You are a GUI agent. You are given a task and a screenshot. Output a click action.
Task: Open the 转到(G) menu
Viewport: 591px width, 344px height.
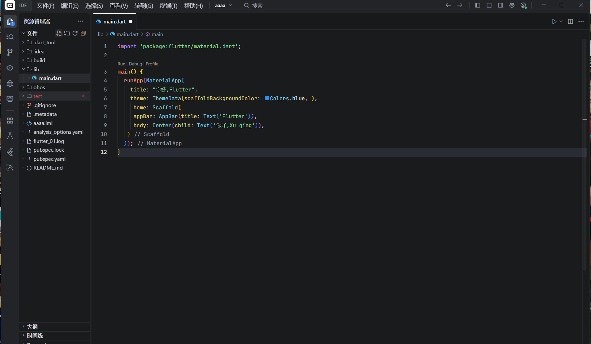coord(144,6)
